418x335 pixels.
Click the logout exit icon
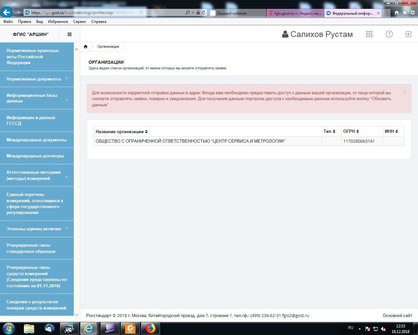pyautogui.click(x=408, y=34)
